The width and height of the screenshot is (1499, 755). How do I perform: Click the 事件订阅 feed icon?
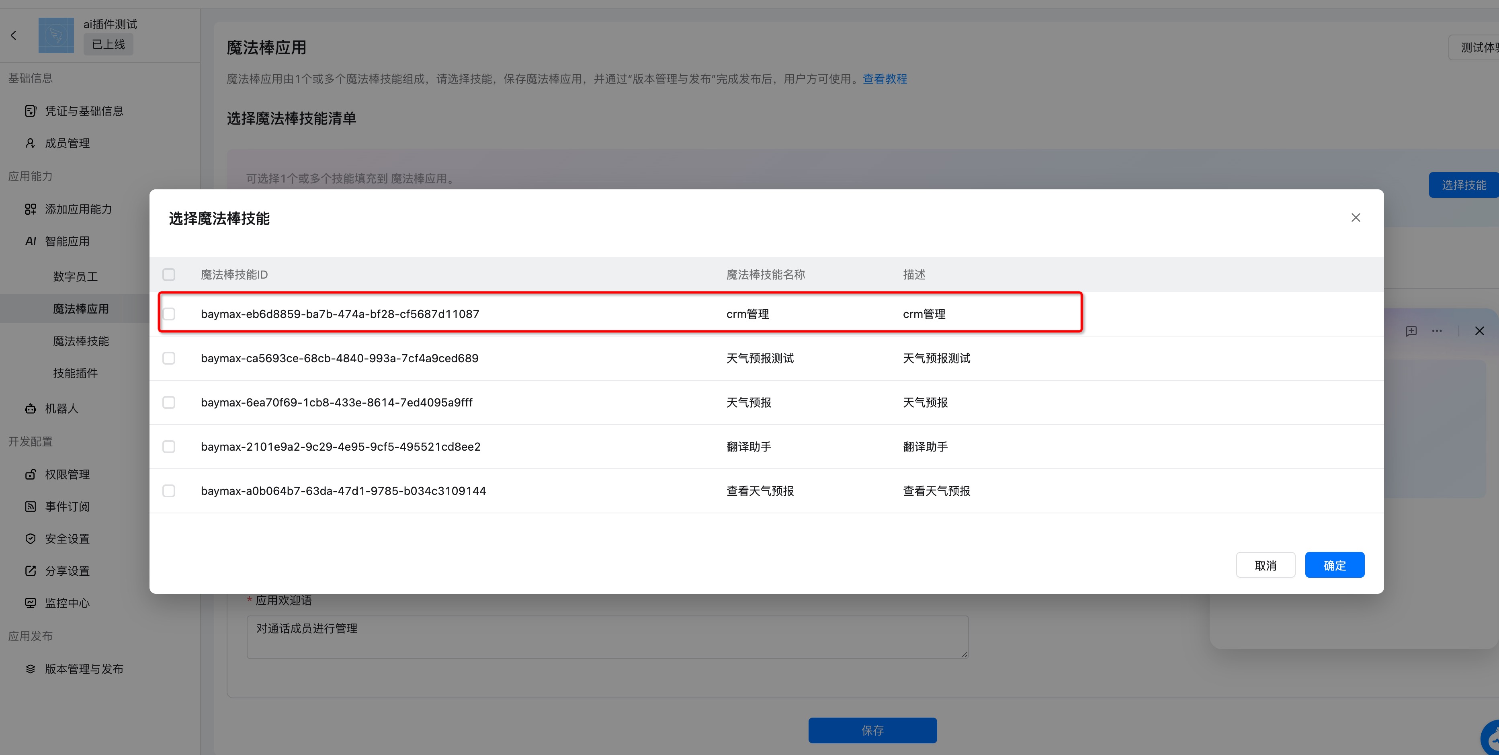pos(30,507)
